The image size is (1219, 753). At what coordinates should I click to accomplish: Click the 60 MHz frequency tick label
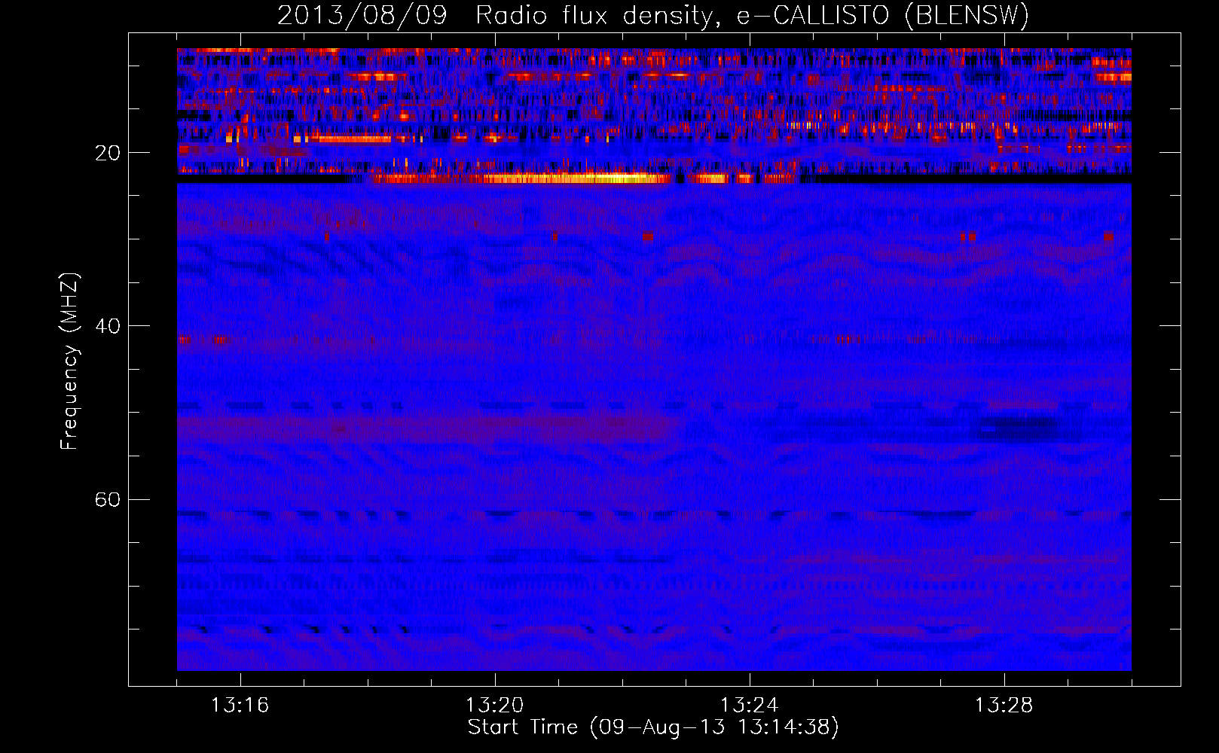coord(107,499)
